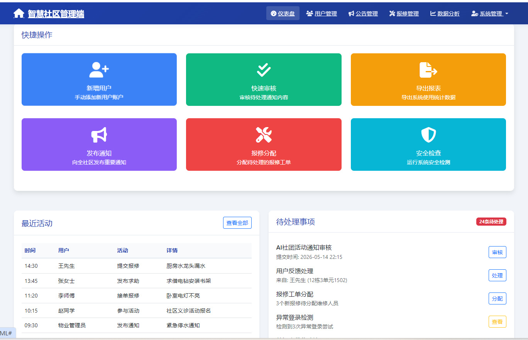Viewport: 528px width, 340px height.
Task: Click the chart icon beside 数据分析
Action: click(432, 13)
